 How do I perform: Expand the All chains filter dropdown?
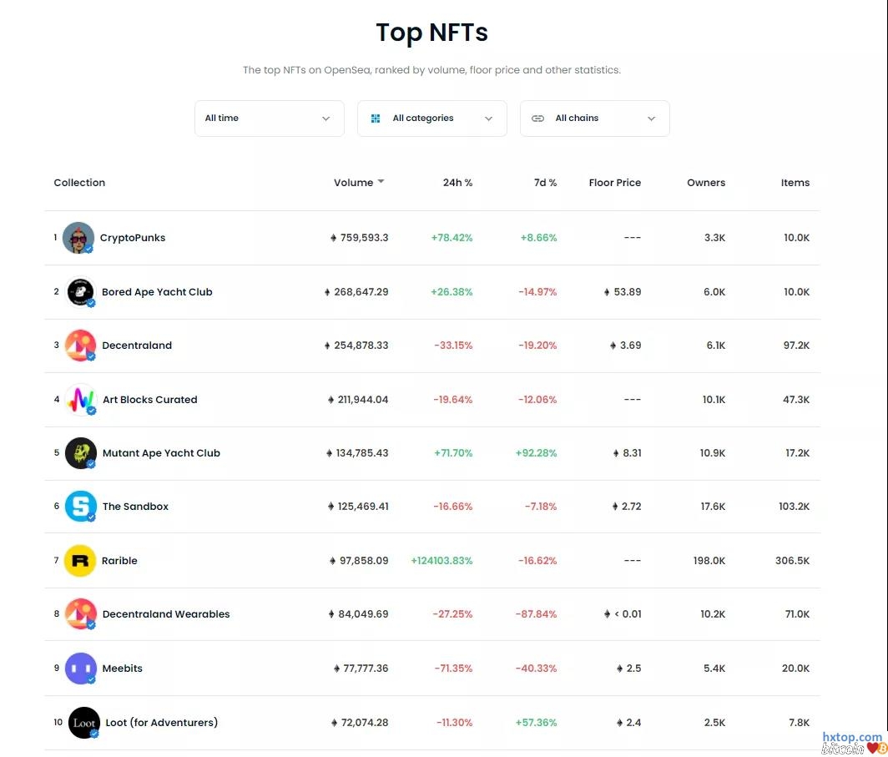click(594, 119)
